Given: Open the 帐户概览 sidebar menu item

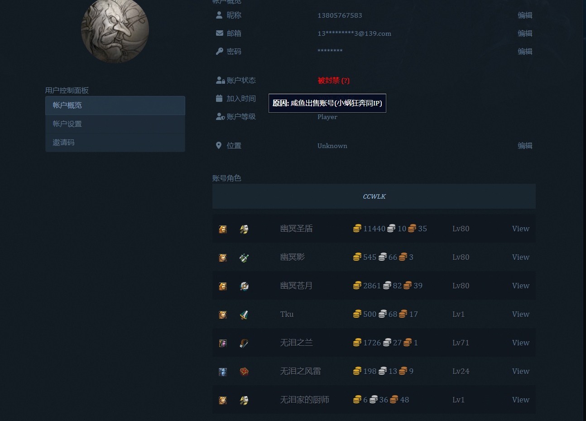Looking at the screenshot, I should coord(115,105).
